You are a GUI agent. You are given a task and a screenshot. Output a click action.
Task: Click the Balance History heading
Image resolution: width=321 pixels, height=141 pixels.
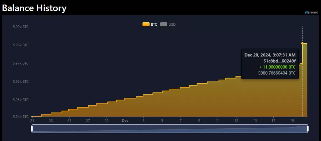pos(34,8)
